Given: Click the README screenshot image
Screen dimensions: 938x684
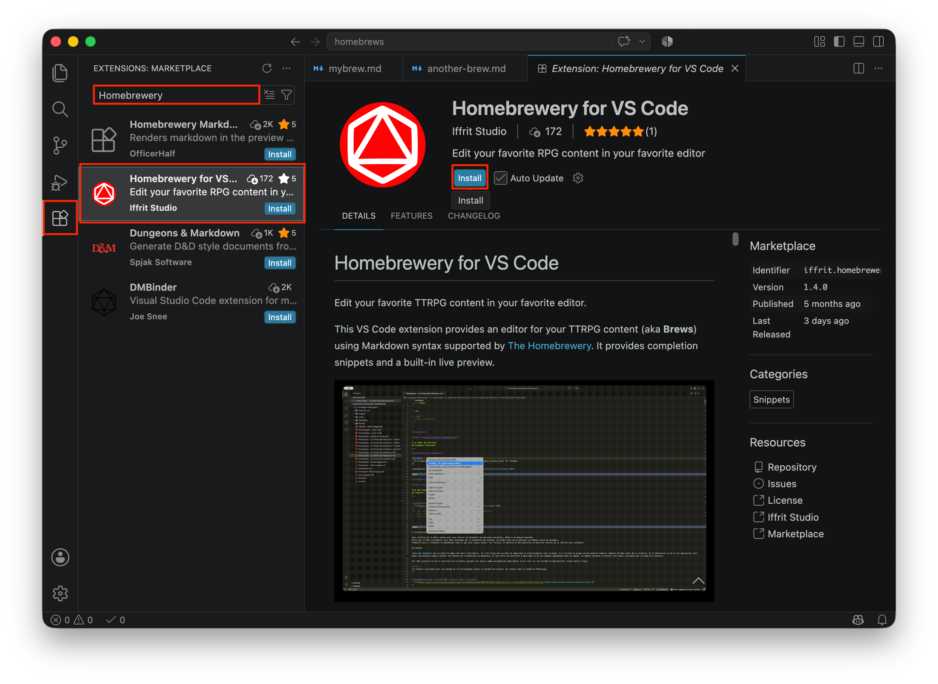Looking at the screenshot, I should click(x=524, y=491).
